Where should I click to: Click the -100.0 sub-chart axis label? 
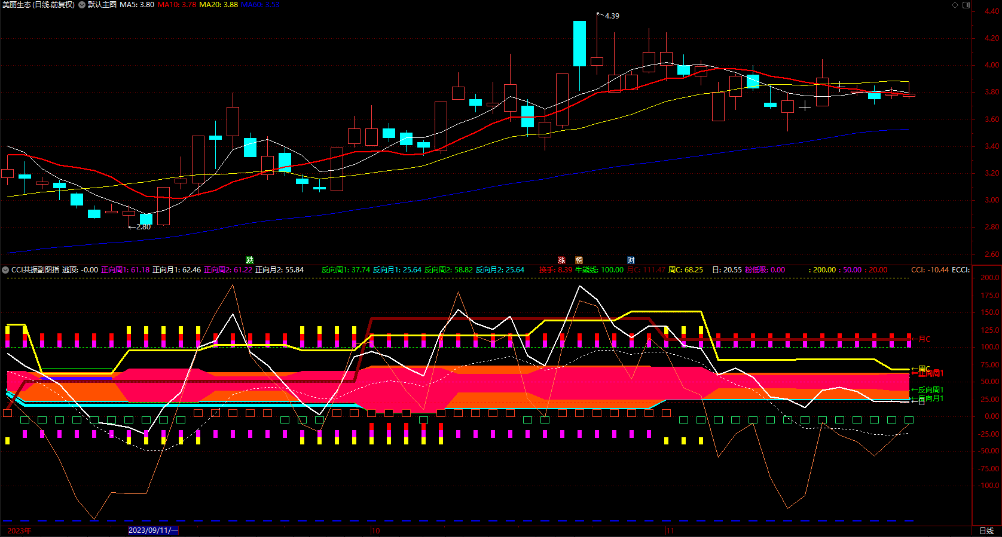coord(989,486)
